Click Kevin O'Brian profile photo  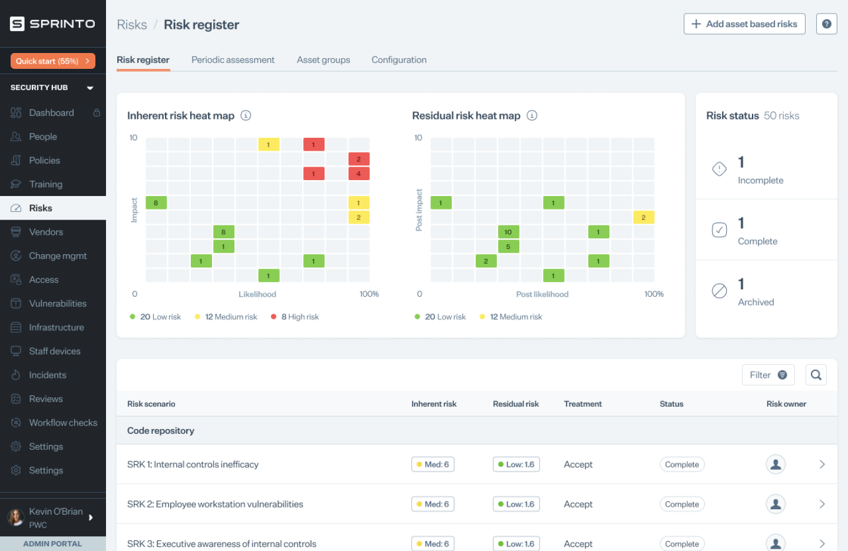tap(15, 517)
